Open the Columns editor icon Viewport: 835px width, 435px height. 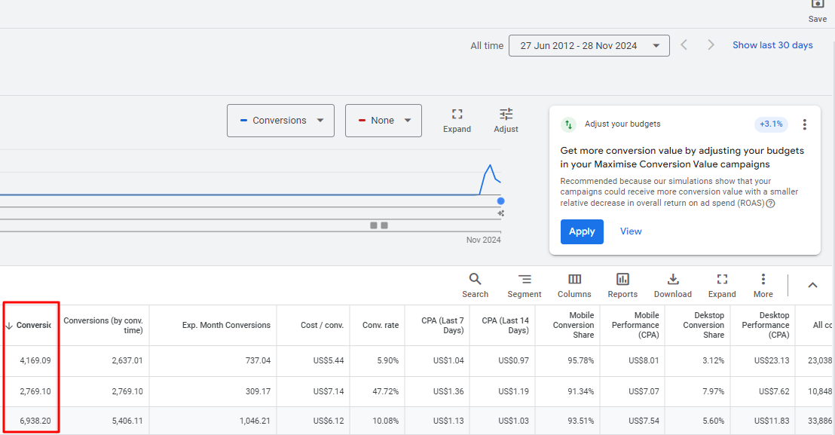click(574, 279)
